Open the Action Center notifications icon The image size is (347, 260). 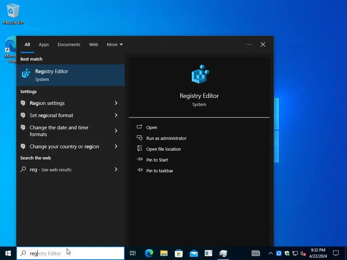336,253
